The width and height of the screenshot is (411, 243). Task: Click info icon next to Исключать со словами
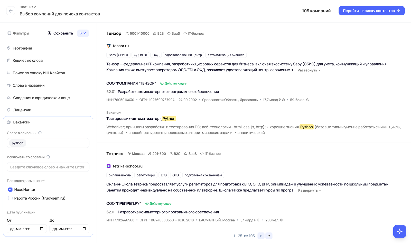[48, 157]
